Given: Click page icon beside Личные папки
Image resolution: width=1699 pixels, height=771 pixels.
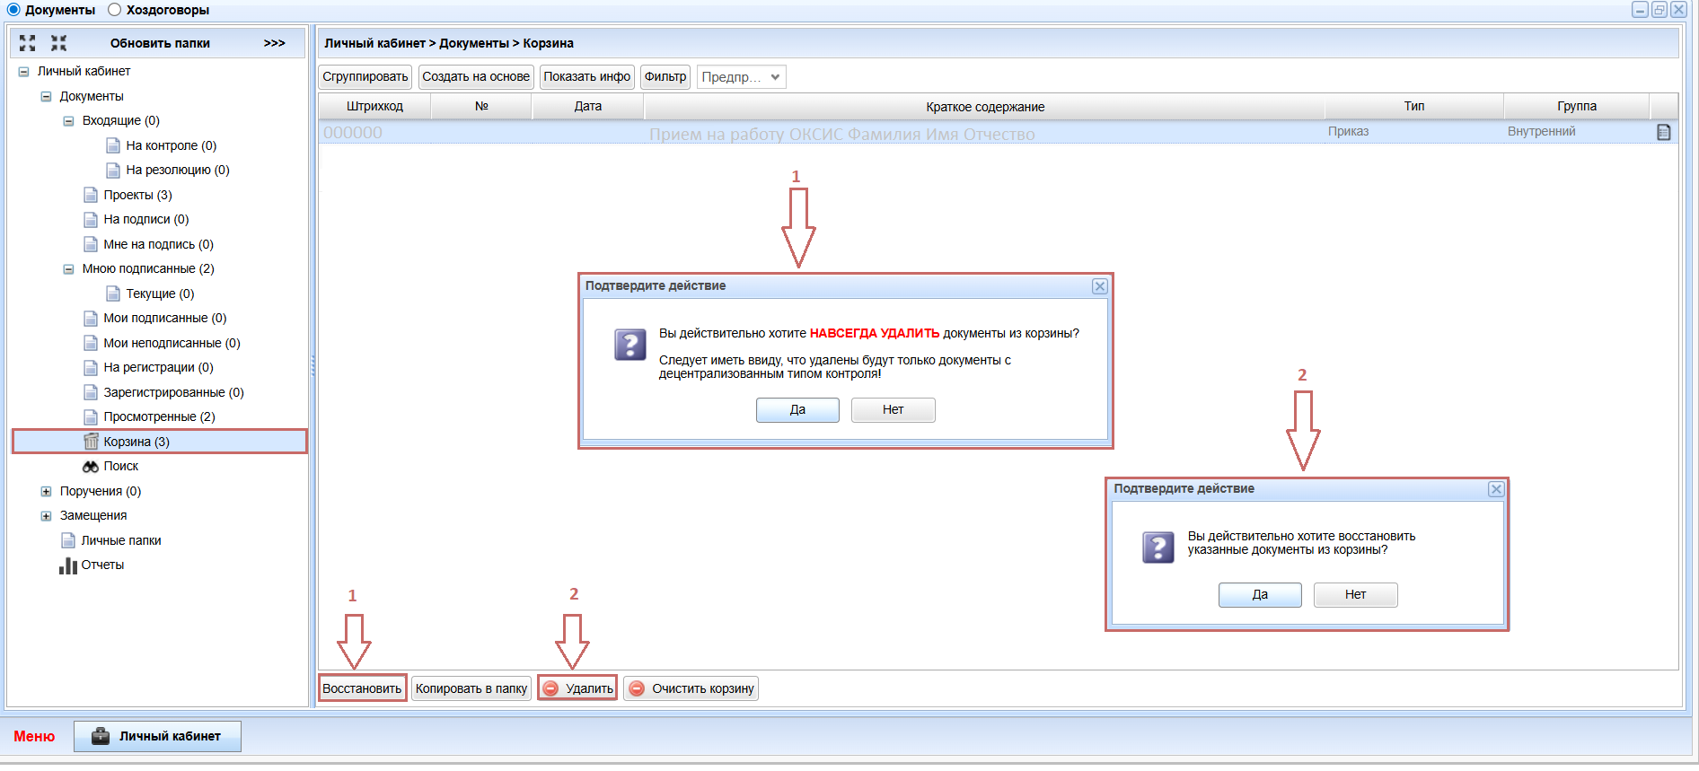Looking at the screenshot, I should click(x=68, y=540).
